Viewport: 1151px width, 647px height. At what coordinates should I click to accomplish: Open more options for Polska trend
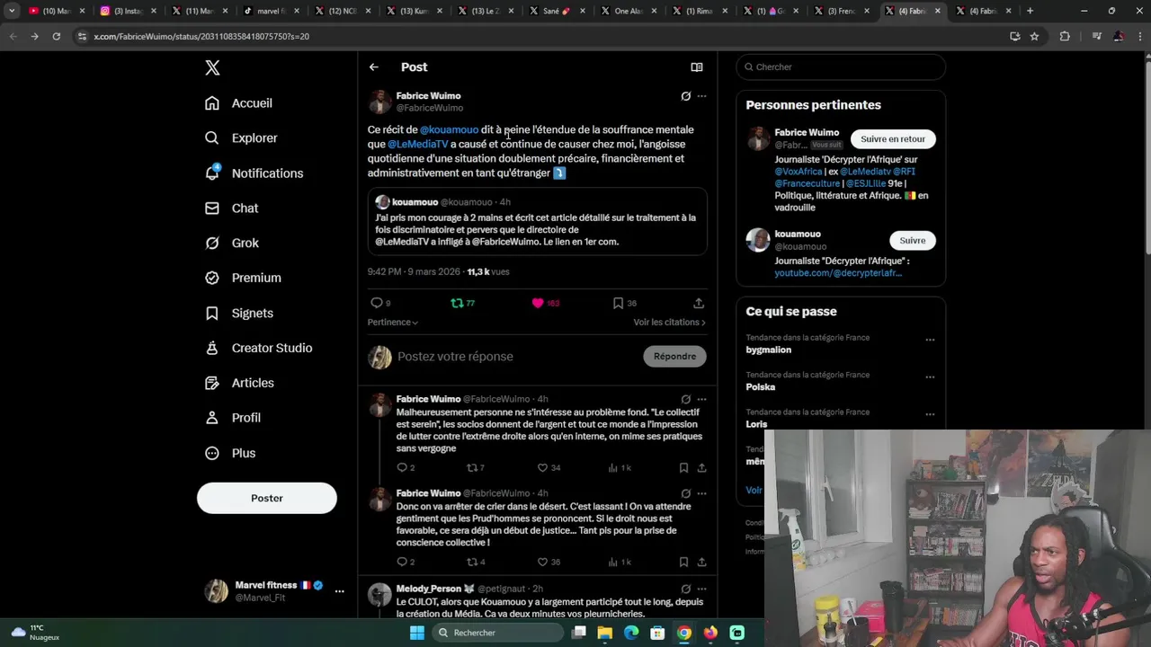930,377
